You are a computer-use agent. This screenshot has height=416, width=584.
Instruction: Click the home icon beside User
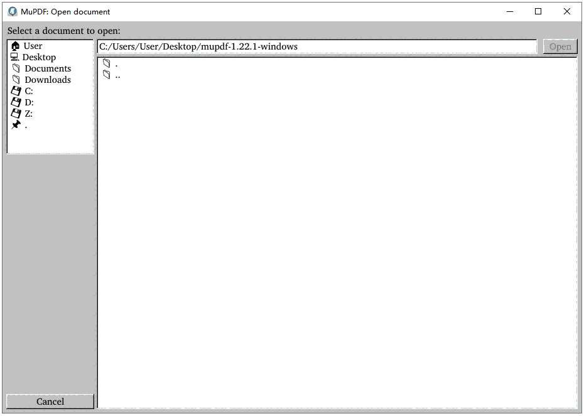pyautogui.click(x=15, y=45)
